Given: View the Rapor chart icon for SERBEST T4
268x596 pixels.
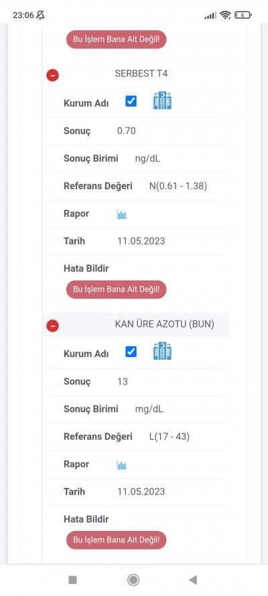Looking at the screenshot, I should [121, 214].
